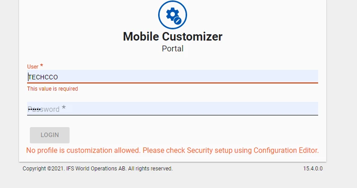Screen dimensions: 357x188
Task: Click the 'This value is required' message
Action: pyautogui.click(x=52, y=89)
